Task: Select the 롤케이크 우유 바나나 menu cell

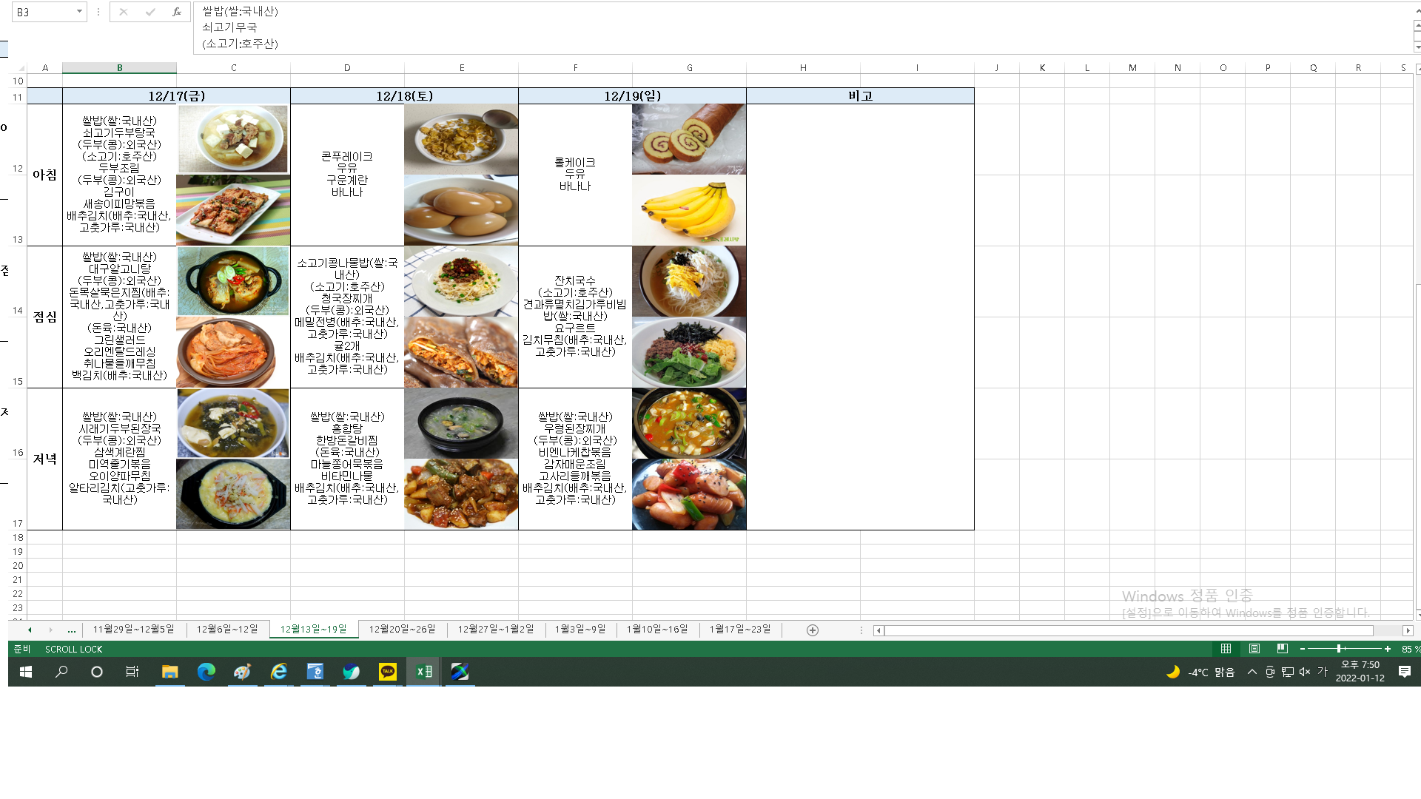Action: [575, 175]
